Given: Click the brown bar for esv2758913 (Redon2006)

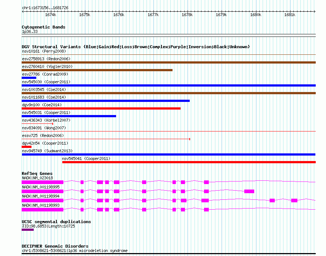Looking at the screenshot, I should pyautogui.click(x=168, y=62).
